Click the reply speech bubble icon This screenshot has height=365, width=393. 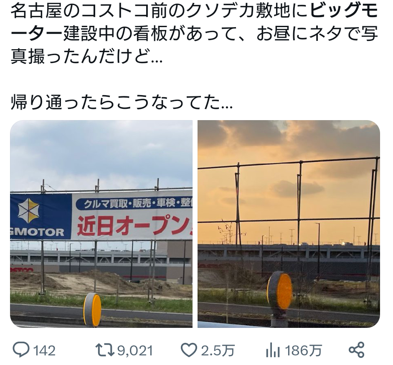[x=21, y=350]
